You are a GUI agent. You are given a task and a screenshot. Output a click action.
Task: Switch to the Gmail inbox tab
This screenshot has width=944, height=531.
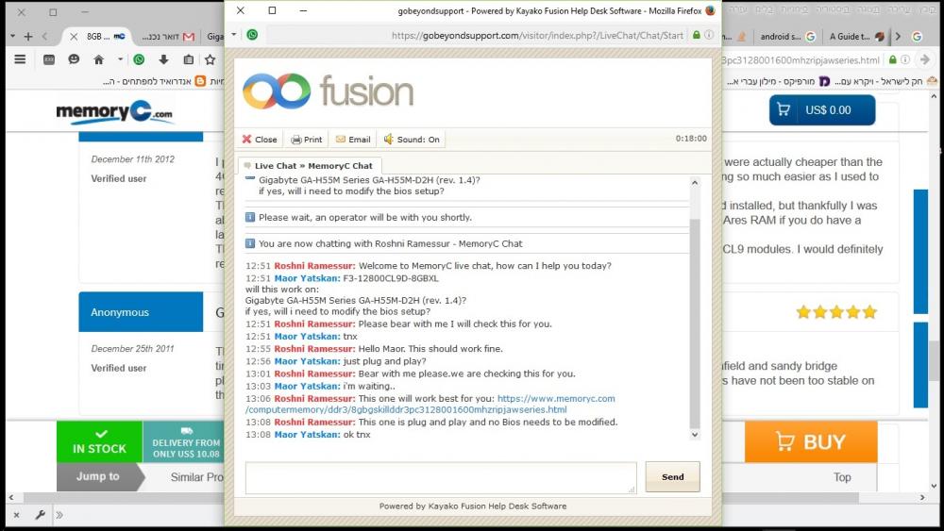coord(168,37)
